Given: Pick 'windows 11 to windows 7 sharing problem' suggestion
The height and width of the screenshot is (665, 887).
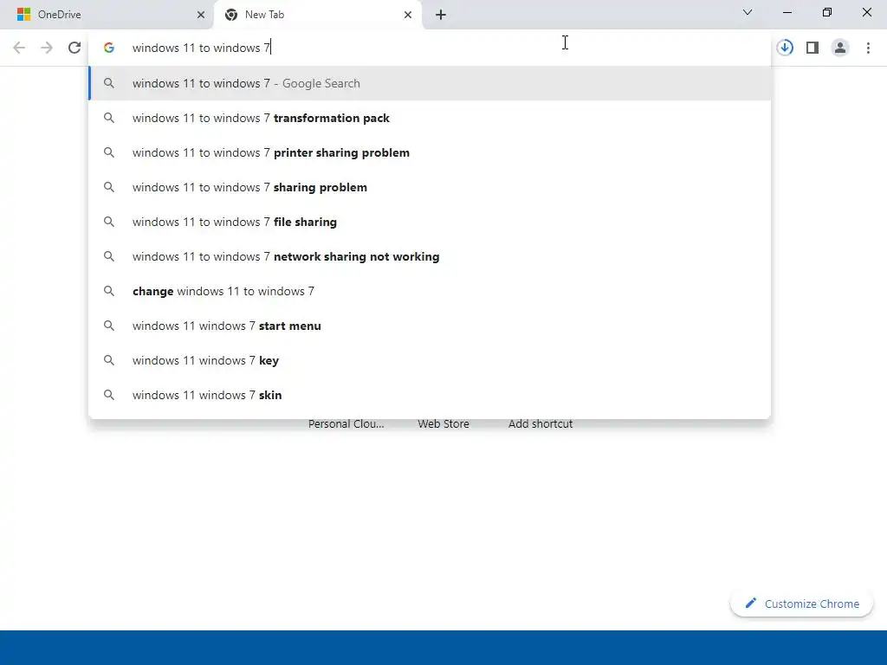Looking at the screenshot, I should [x=430, y=187].
